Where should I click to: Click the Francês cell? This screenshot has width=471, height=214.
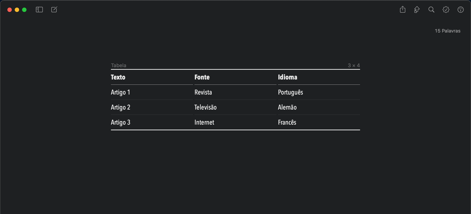[x=287, y=122]
